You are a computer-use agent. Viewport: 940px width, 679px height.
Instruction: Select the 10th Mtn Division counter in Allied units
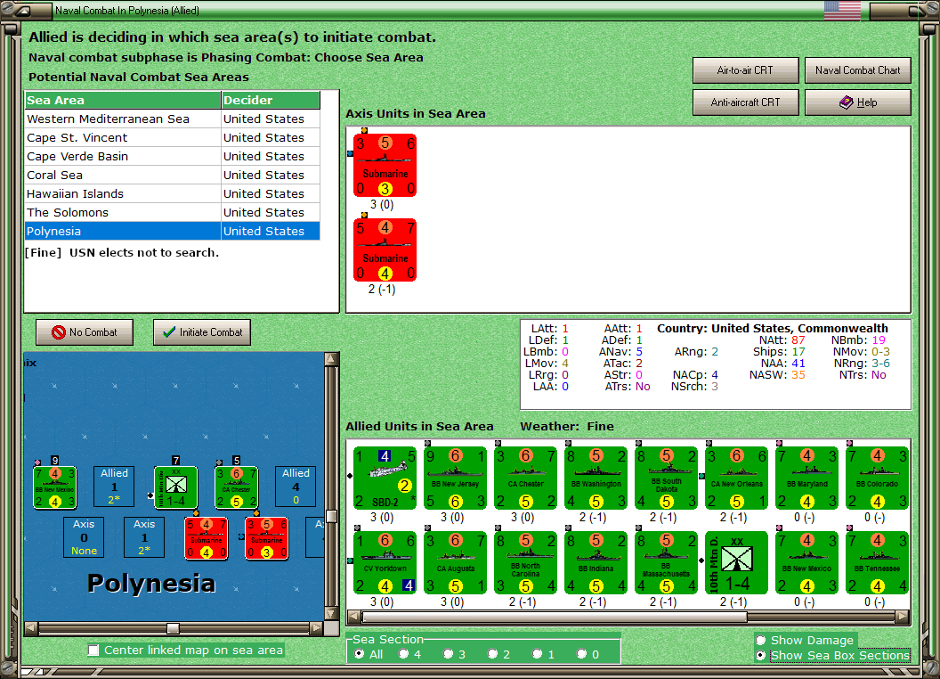[737, 562]
